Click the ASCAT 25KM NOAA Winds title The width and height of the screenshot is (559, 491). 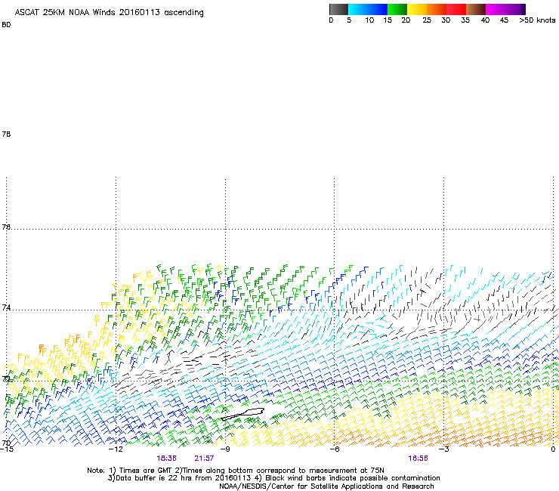pyautogui.click(x=109, y=13)
